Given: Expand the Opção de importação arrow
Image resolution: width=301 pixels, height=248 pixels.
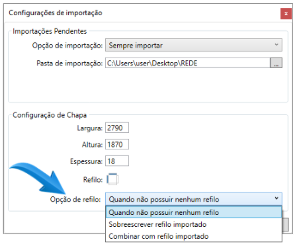Looking at the screenshot, I should click(x=277, y=45).
